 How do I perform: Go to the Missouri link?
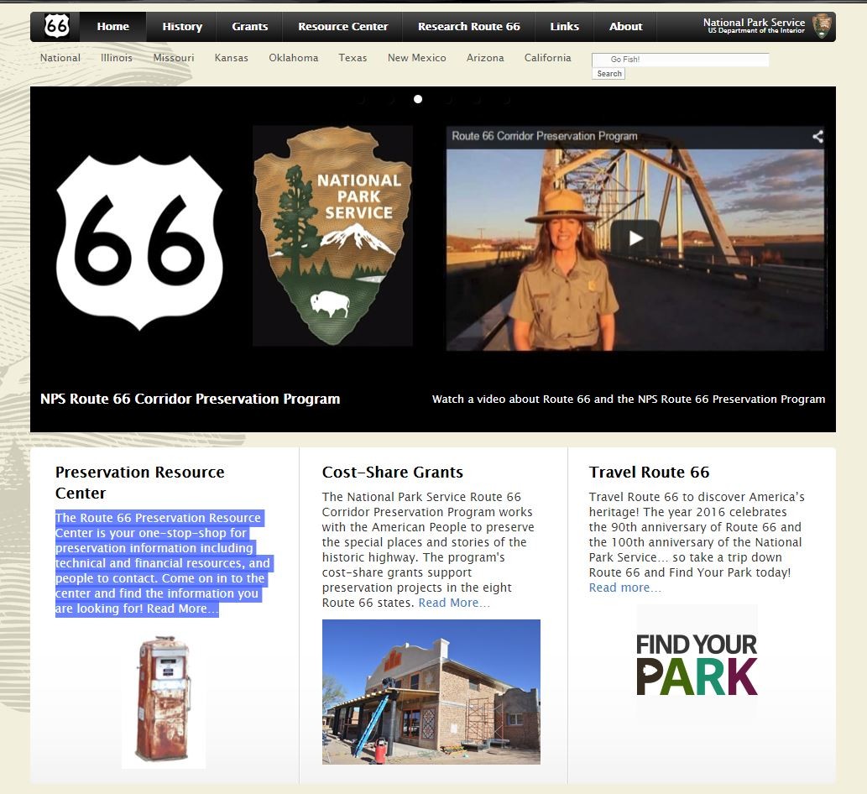(174, 58)
